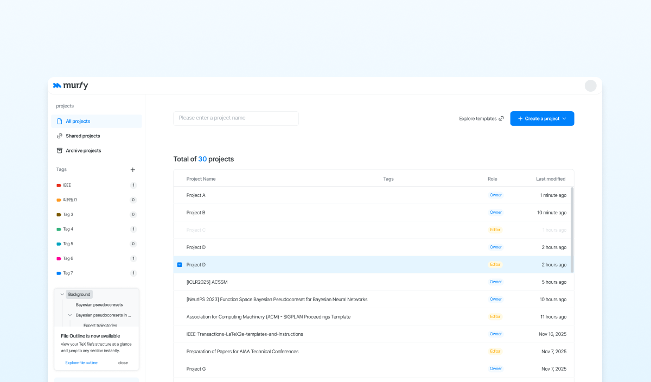Click the Tag 4 count badge
This screenshot has width=651, height=382.
click(x=133, y=230)
